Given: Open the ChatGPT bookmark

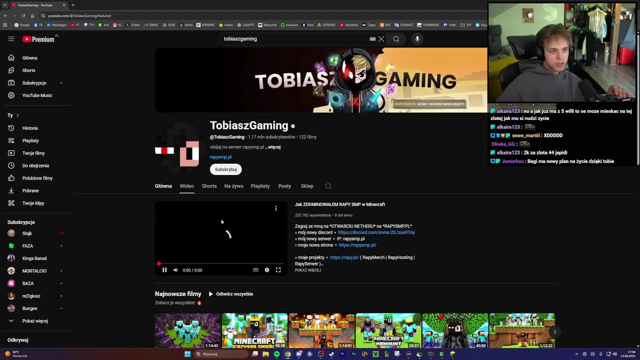Looking at the screenshot, I should pyautogui.click(x=245, y=24).
